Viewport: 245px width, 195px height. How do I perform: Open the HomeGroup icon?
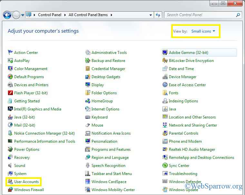pos(88,101)
